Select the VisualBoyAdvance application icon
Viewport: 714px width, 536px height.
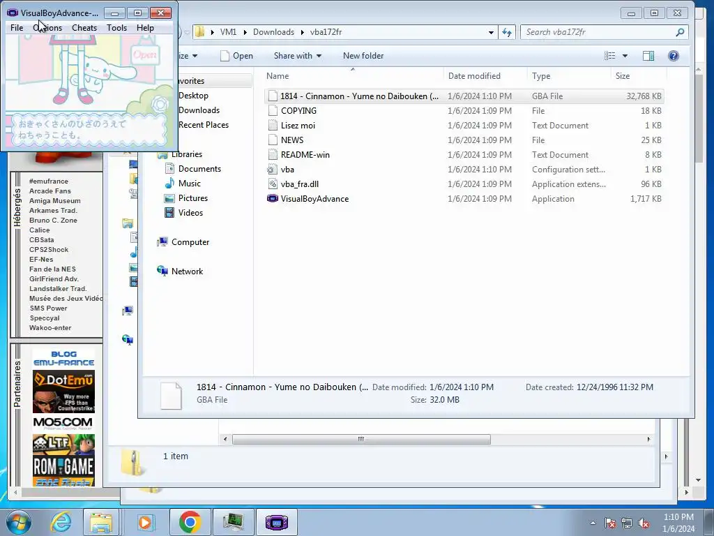[x=273, y=198]
